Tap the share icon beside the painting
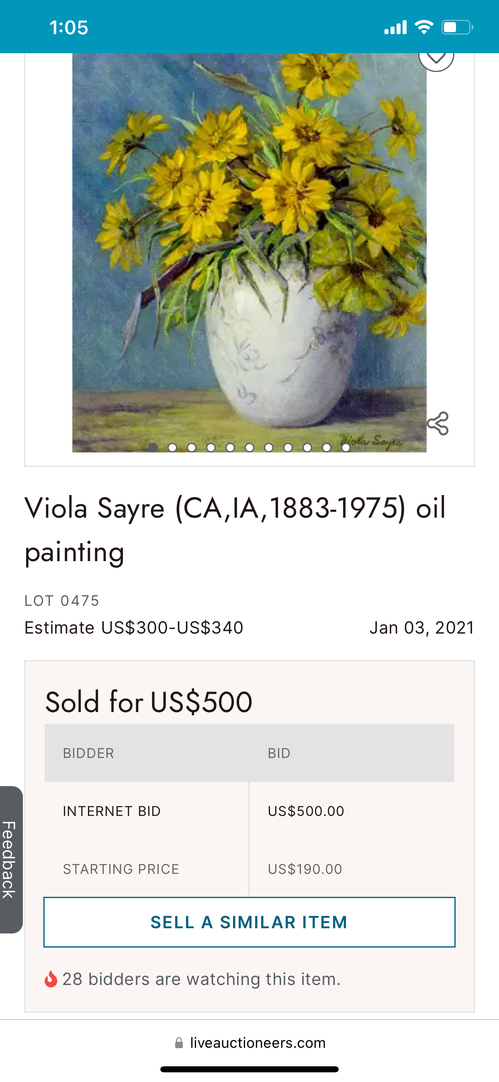499x1082 pixels. (x=438, y=423)
